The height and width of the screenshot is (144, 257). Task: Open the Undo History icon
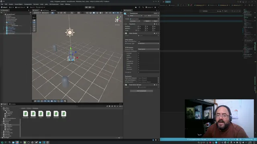click(x=139, y=7)
